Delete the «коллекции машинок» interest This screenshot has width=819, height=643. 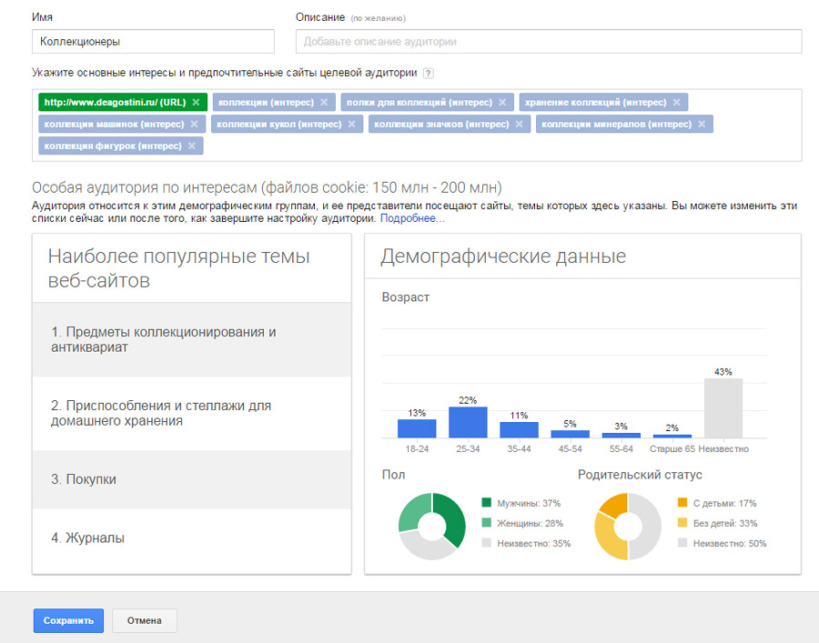197,124
